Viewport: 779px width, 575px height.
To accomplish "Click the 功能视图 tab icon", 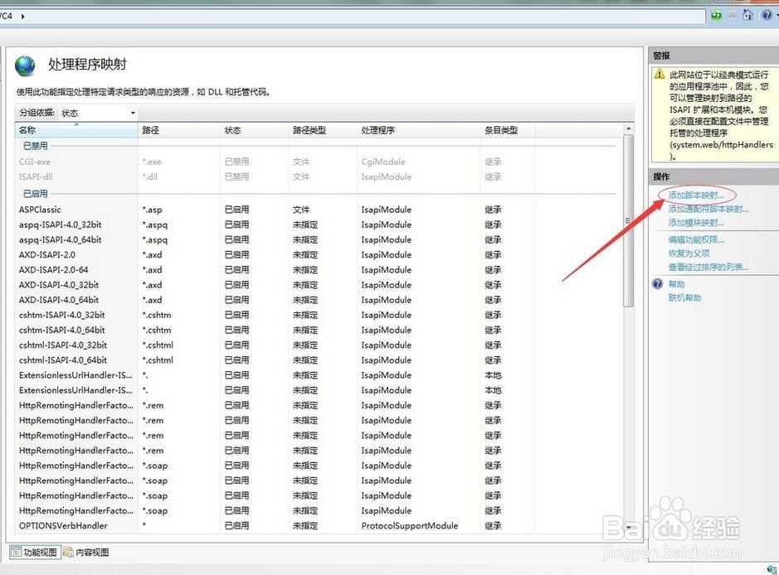I will pyautogui.click(x=17, y=552).
